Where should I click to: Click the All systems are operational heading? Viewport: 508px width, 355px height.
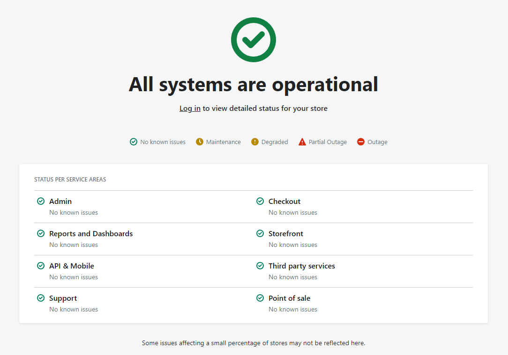coord(253,84)
